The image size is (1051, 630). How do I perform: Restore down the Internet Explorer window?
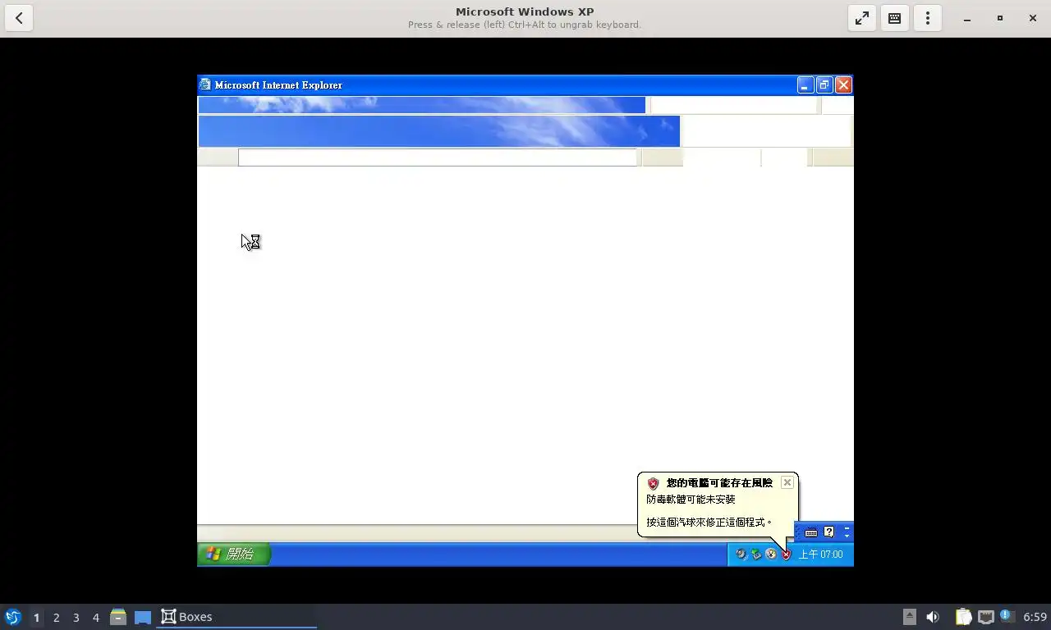pyautogui.click(x=824, y=84)
